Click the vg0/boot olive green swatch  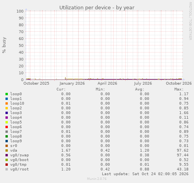pyautogui.click(x=7, y=160)
